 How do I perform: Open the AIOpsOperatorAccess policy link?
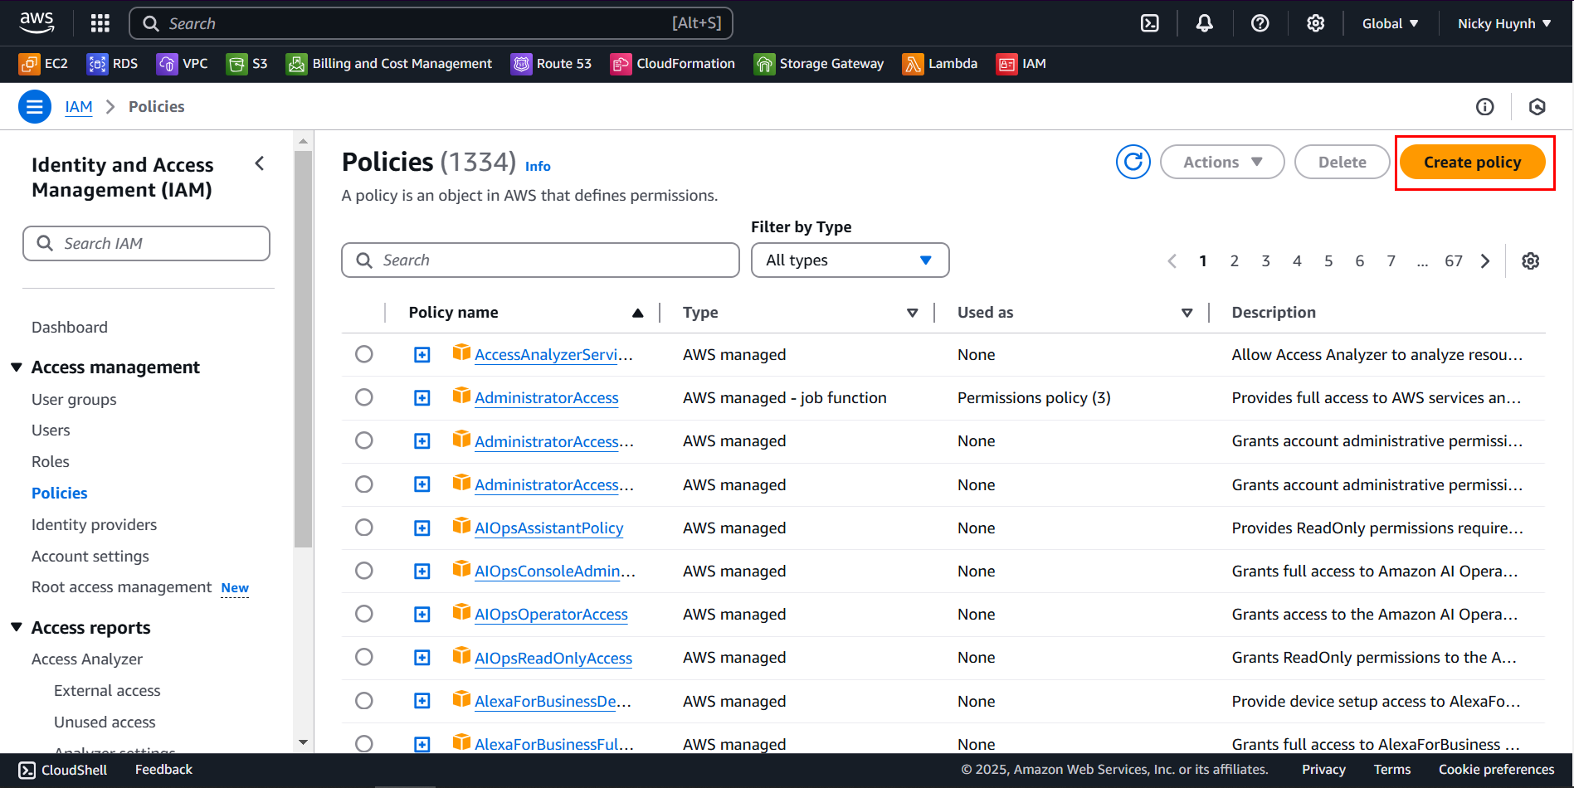(x=551, y=615)
